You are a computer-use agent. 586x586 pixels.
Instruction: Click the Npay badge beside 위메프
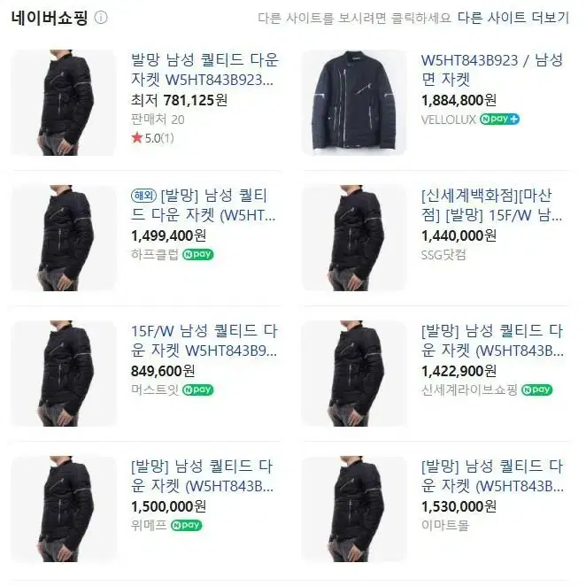coord(187,525)
